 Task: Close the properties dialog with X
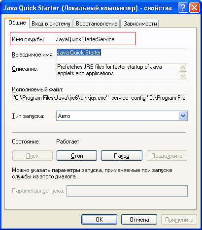tap(194, 8)
